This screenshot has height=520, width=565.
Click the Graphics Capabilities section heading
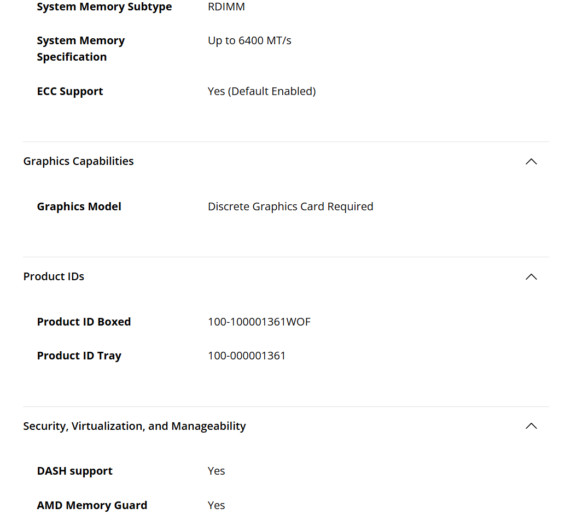pos(78,161)
